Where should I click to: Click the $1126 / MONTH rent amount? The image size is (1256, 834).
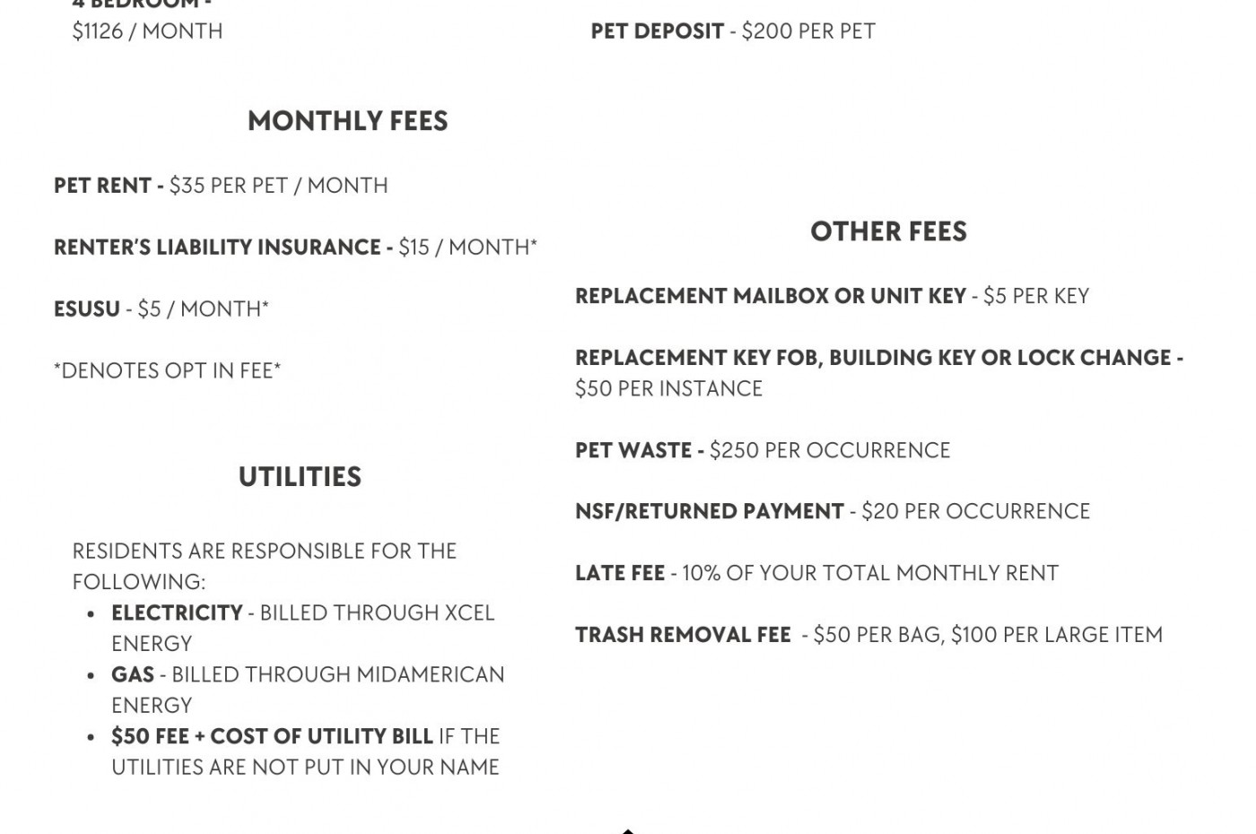147,31
